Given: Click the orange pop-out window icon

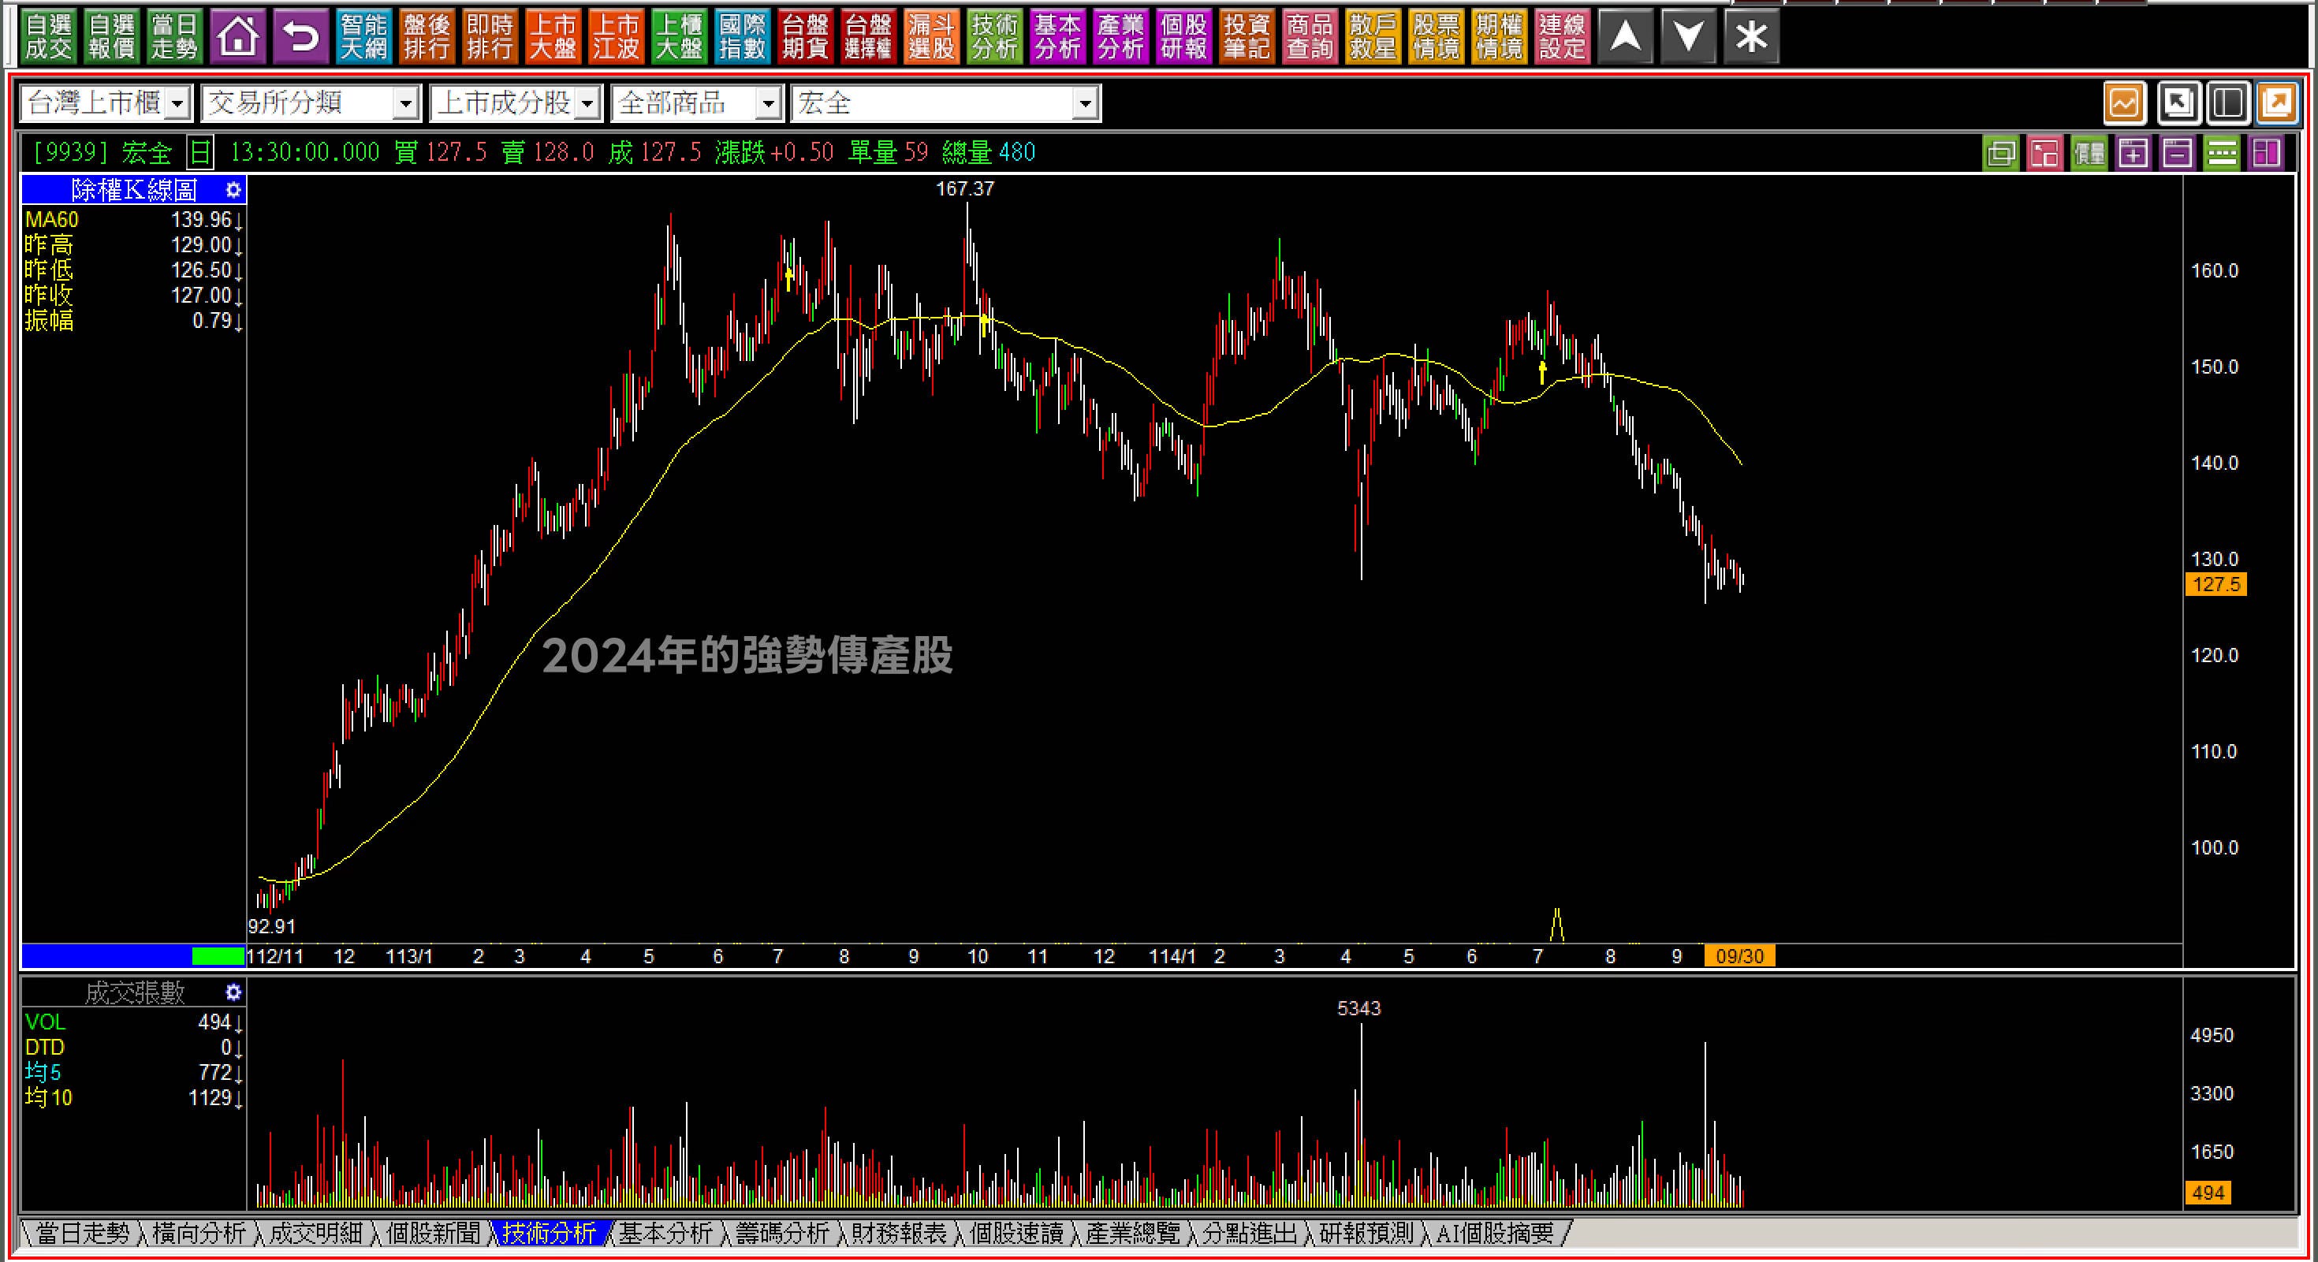Looking at the screenshot, I should click(x=2278, y=102).
